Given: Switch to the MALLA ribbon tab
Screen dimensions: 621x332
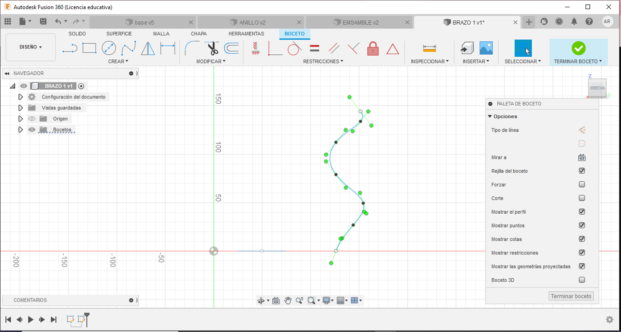Looking at the screenshot, I should click(161, 34).
